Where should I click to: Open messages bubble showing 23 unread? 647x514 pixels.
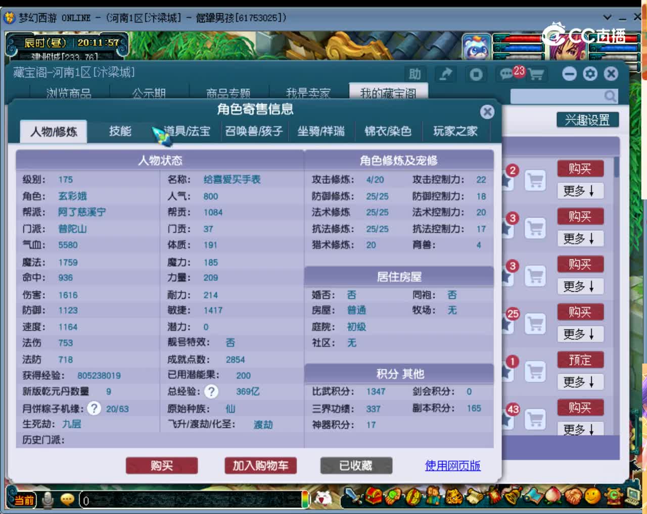508,74
